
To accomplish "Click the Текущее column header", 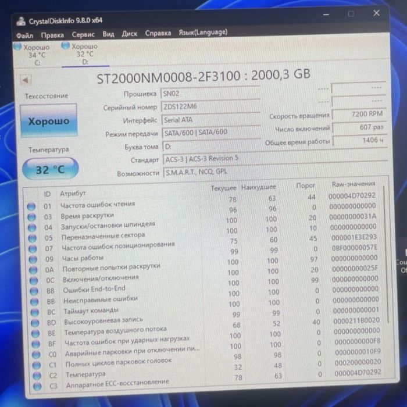I will coord(223,188).
